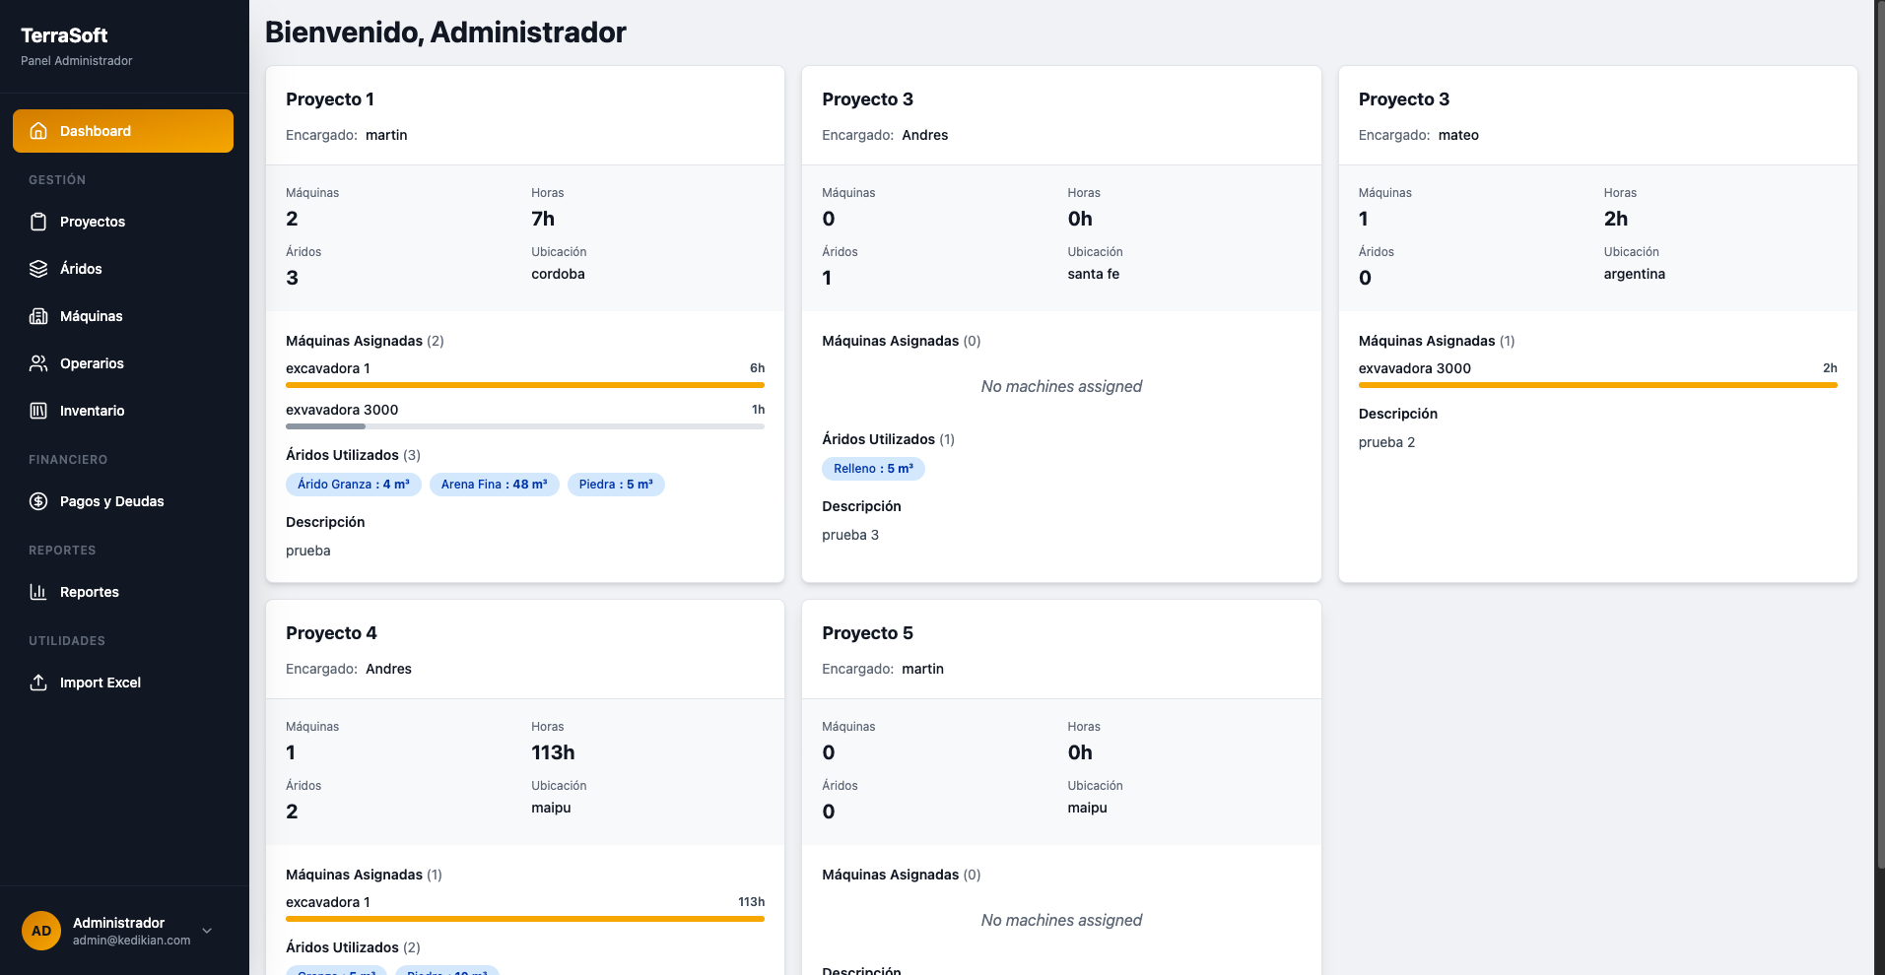Click excavadora 1 progress bar in Proyecto 1
1885x975 pixels.
coord(524,384)
